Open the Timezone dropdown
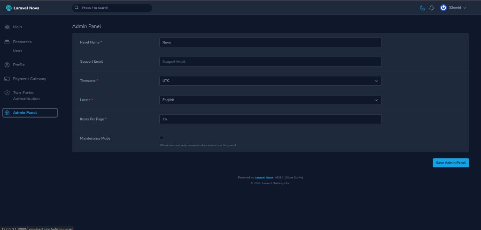 [x=270, y=81]
